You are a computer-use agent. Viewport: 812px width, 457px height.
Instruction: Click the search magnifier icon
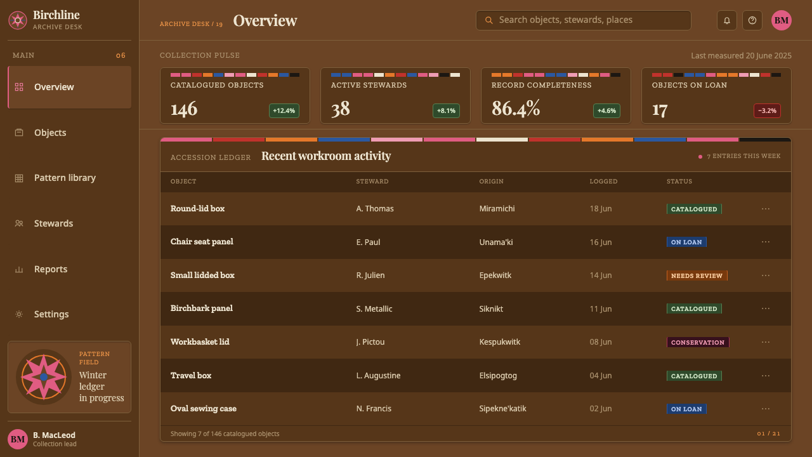pos(489,20)
